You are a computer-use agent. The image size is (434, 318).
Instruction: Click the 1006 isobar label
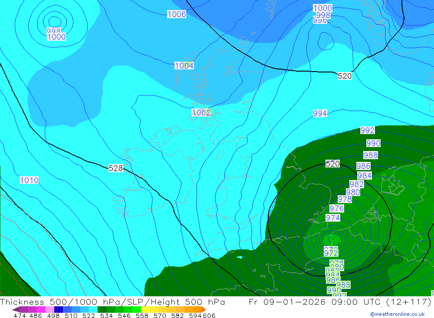tap(177, 14)
